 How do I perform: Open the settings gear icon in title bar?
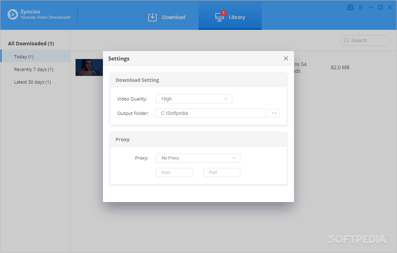pos(350,7)
